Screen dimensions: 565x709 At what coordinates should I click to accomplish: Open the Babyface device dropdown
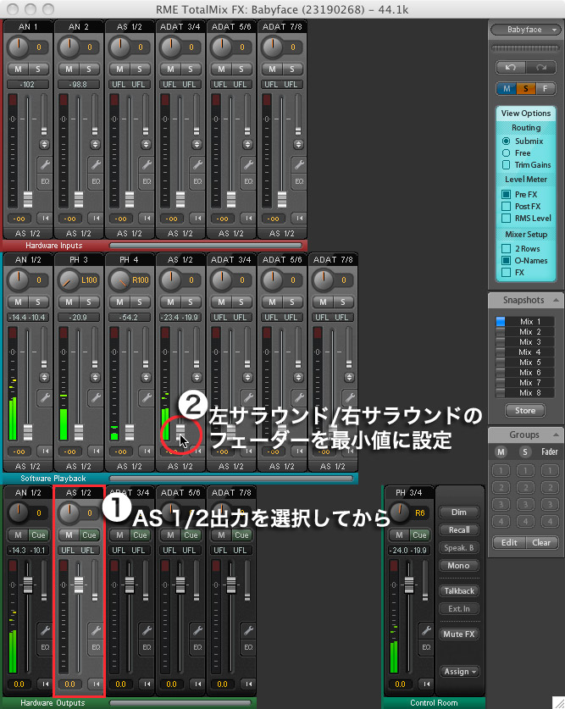525,29
